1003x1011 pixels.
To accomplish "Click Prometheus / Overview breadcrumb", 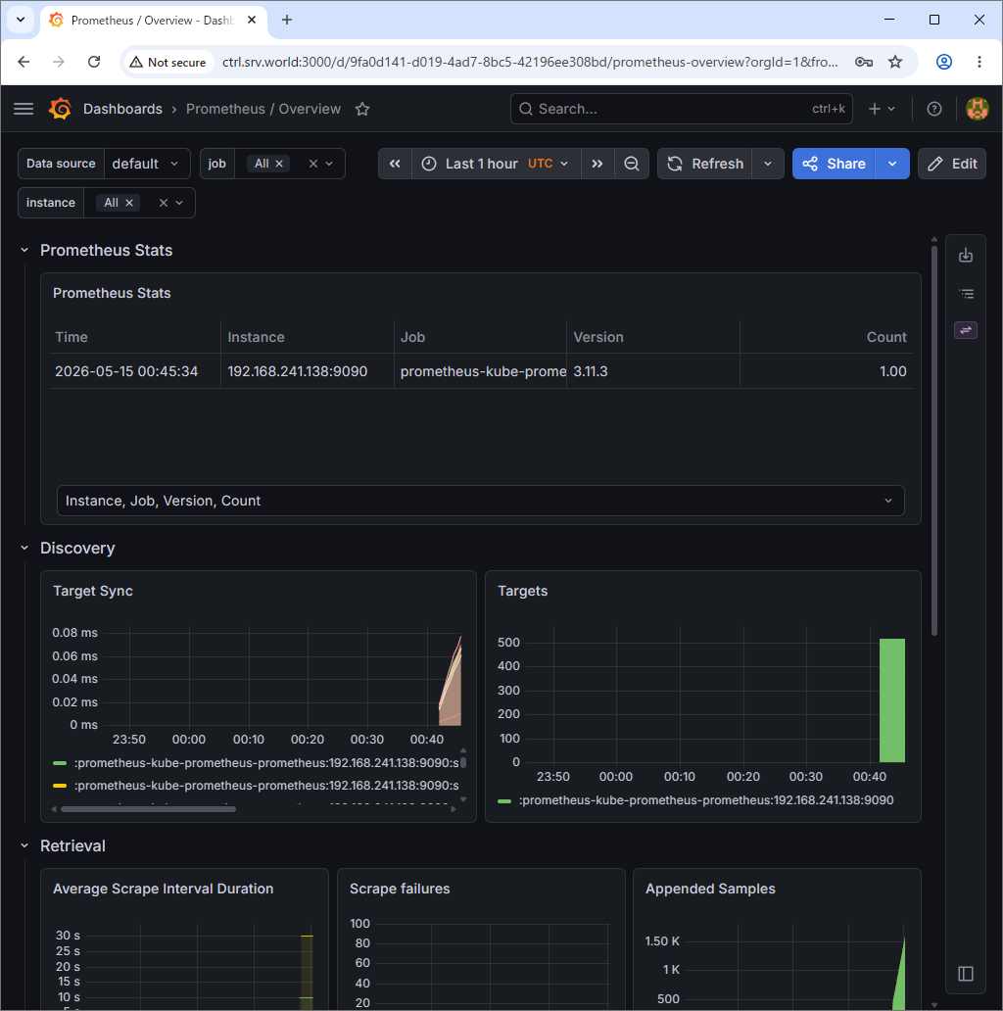I will click(263, 109).
